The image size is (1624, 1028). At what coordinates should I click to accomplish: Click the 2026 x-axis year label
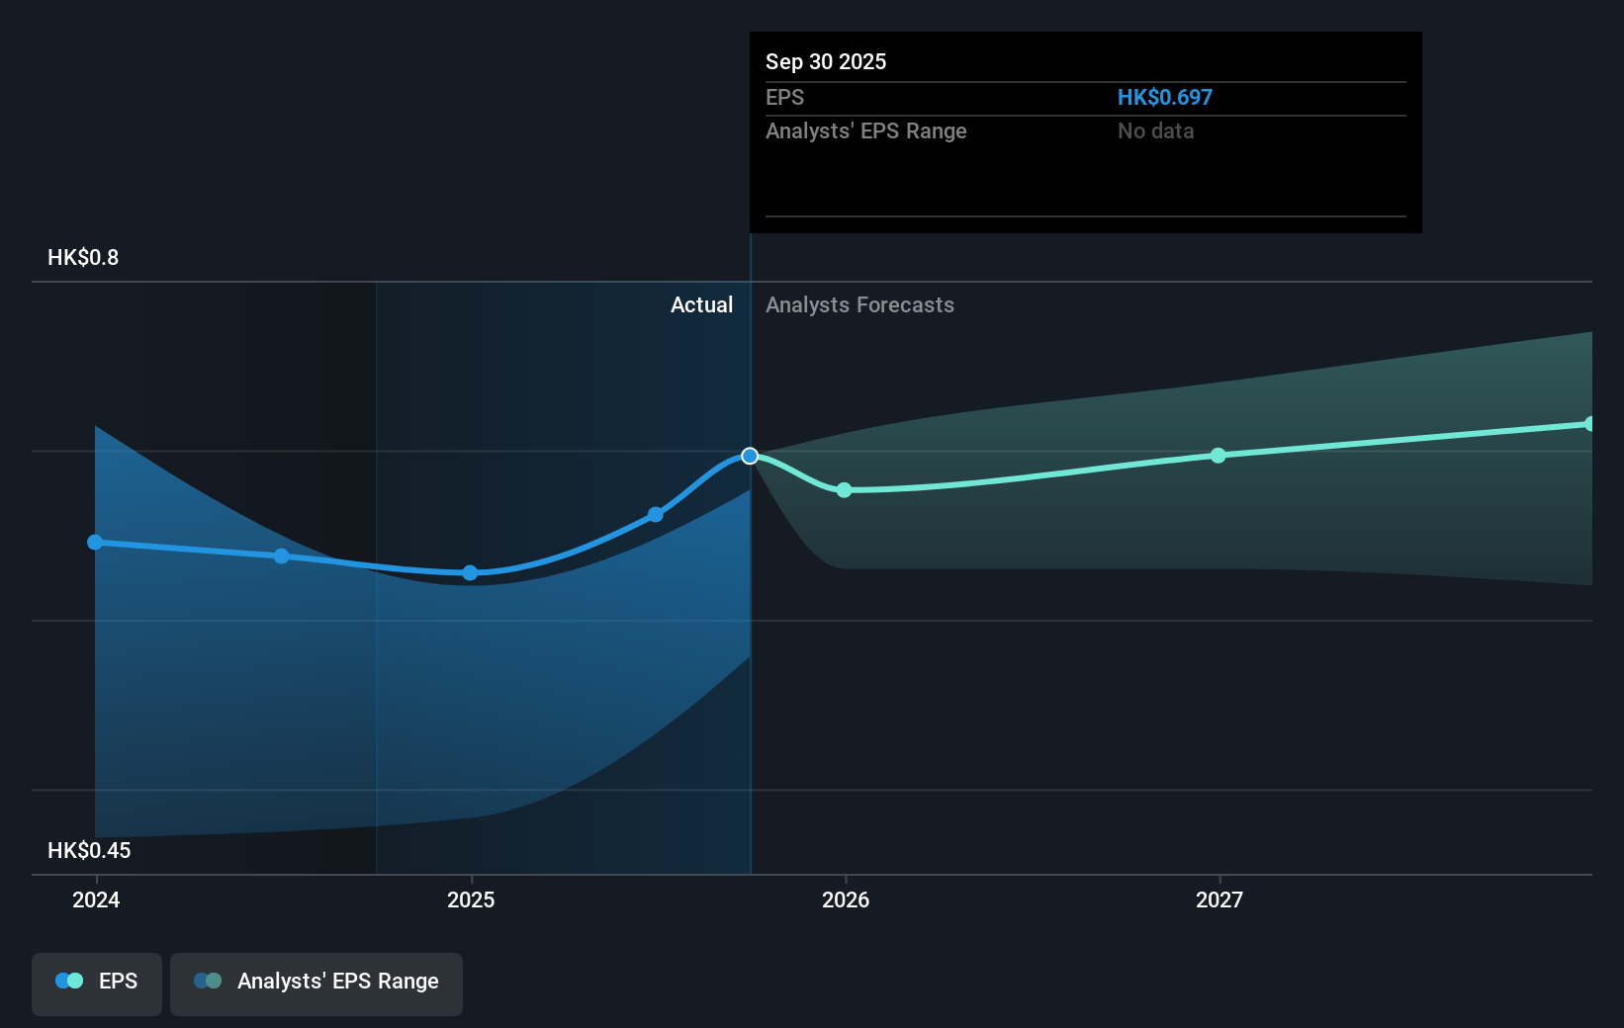tap(844, 899)
